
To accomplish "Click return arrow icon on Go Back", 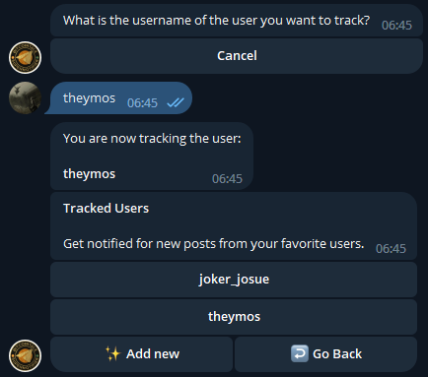I will click(300, 353).
